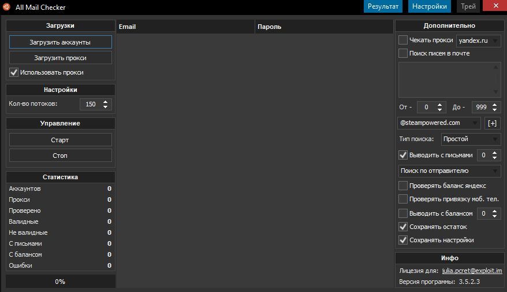Image resolution: width=507 pixels, height=292 pixels.
Task: Increase the До value
Action: (494, 105)
